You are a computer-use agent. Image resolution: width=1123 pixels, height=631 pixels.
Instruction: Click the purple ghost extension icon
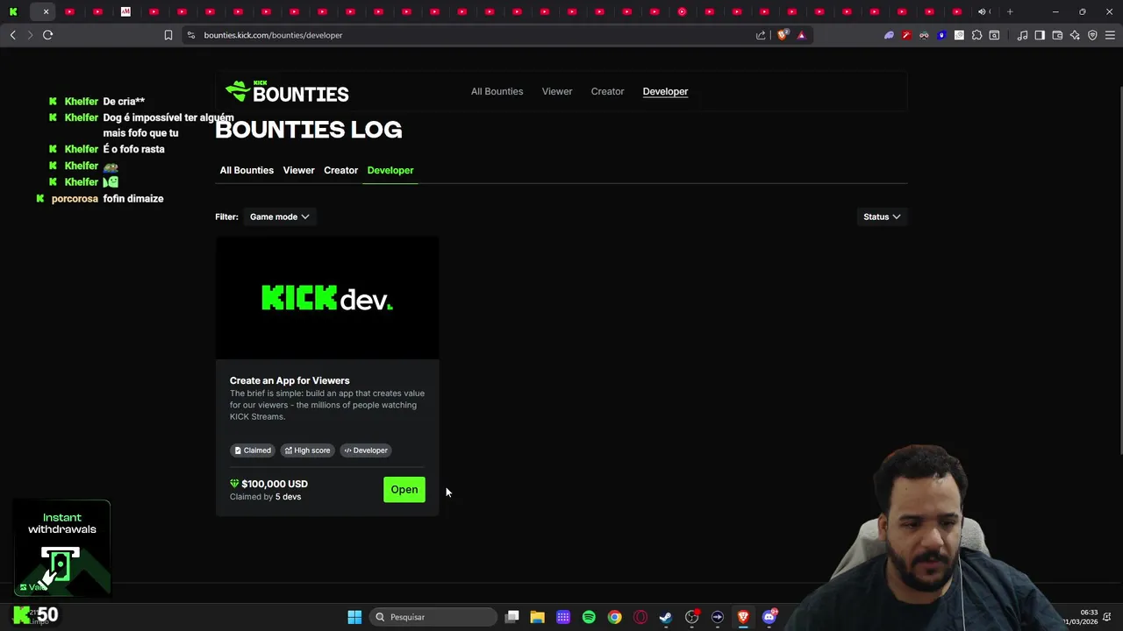(889, 35)
